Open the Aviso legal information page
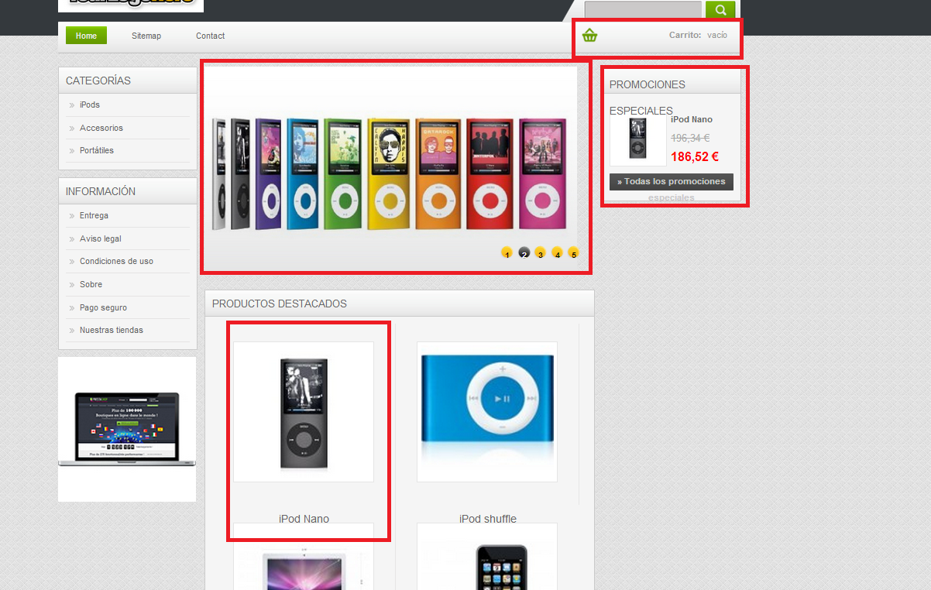The height and width of the screenshot is (590, 931). click(x=101, y=238)
